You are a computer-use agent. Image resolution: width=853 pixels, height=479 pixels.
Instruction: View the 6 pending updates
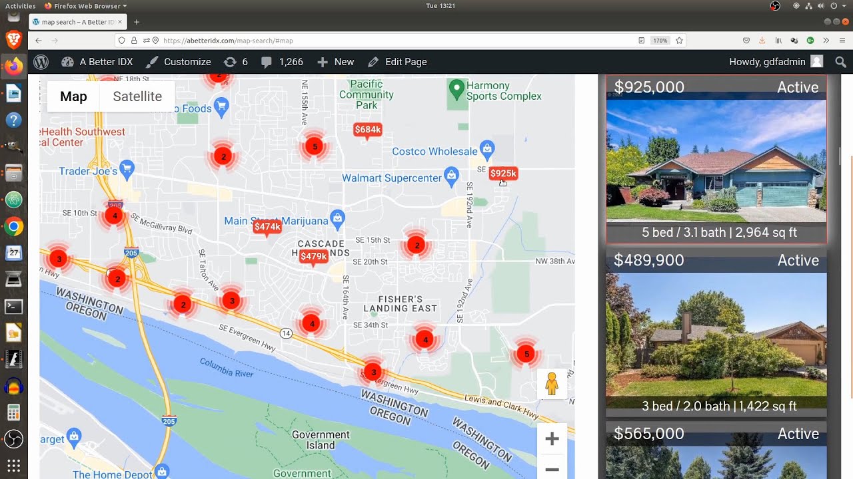coord(236,62)
